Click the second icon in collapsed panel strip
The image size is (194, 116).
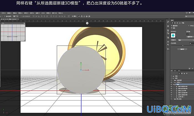[168, 26]
